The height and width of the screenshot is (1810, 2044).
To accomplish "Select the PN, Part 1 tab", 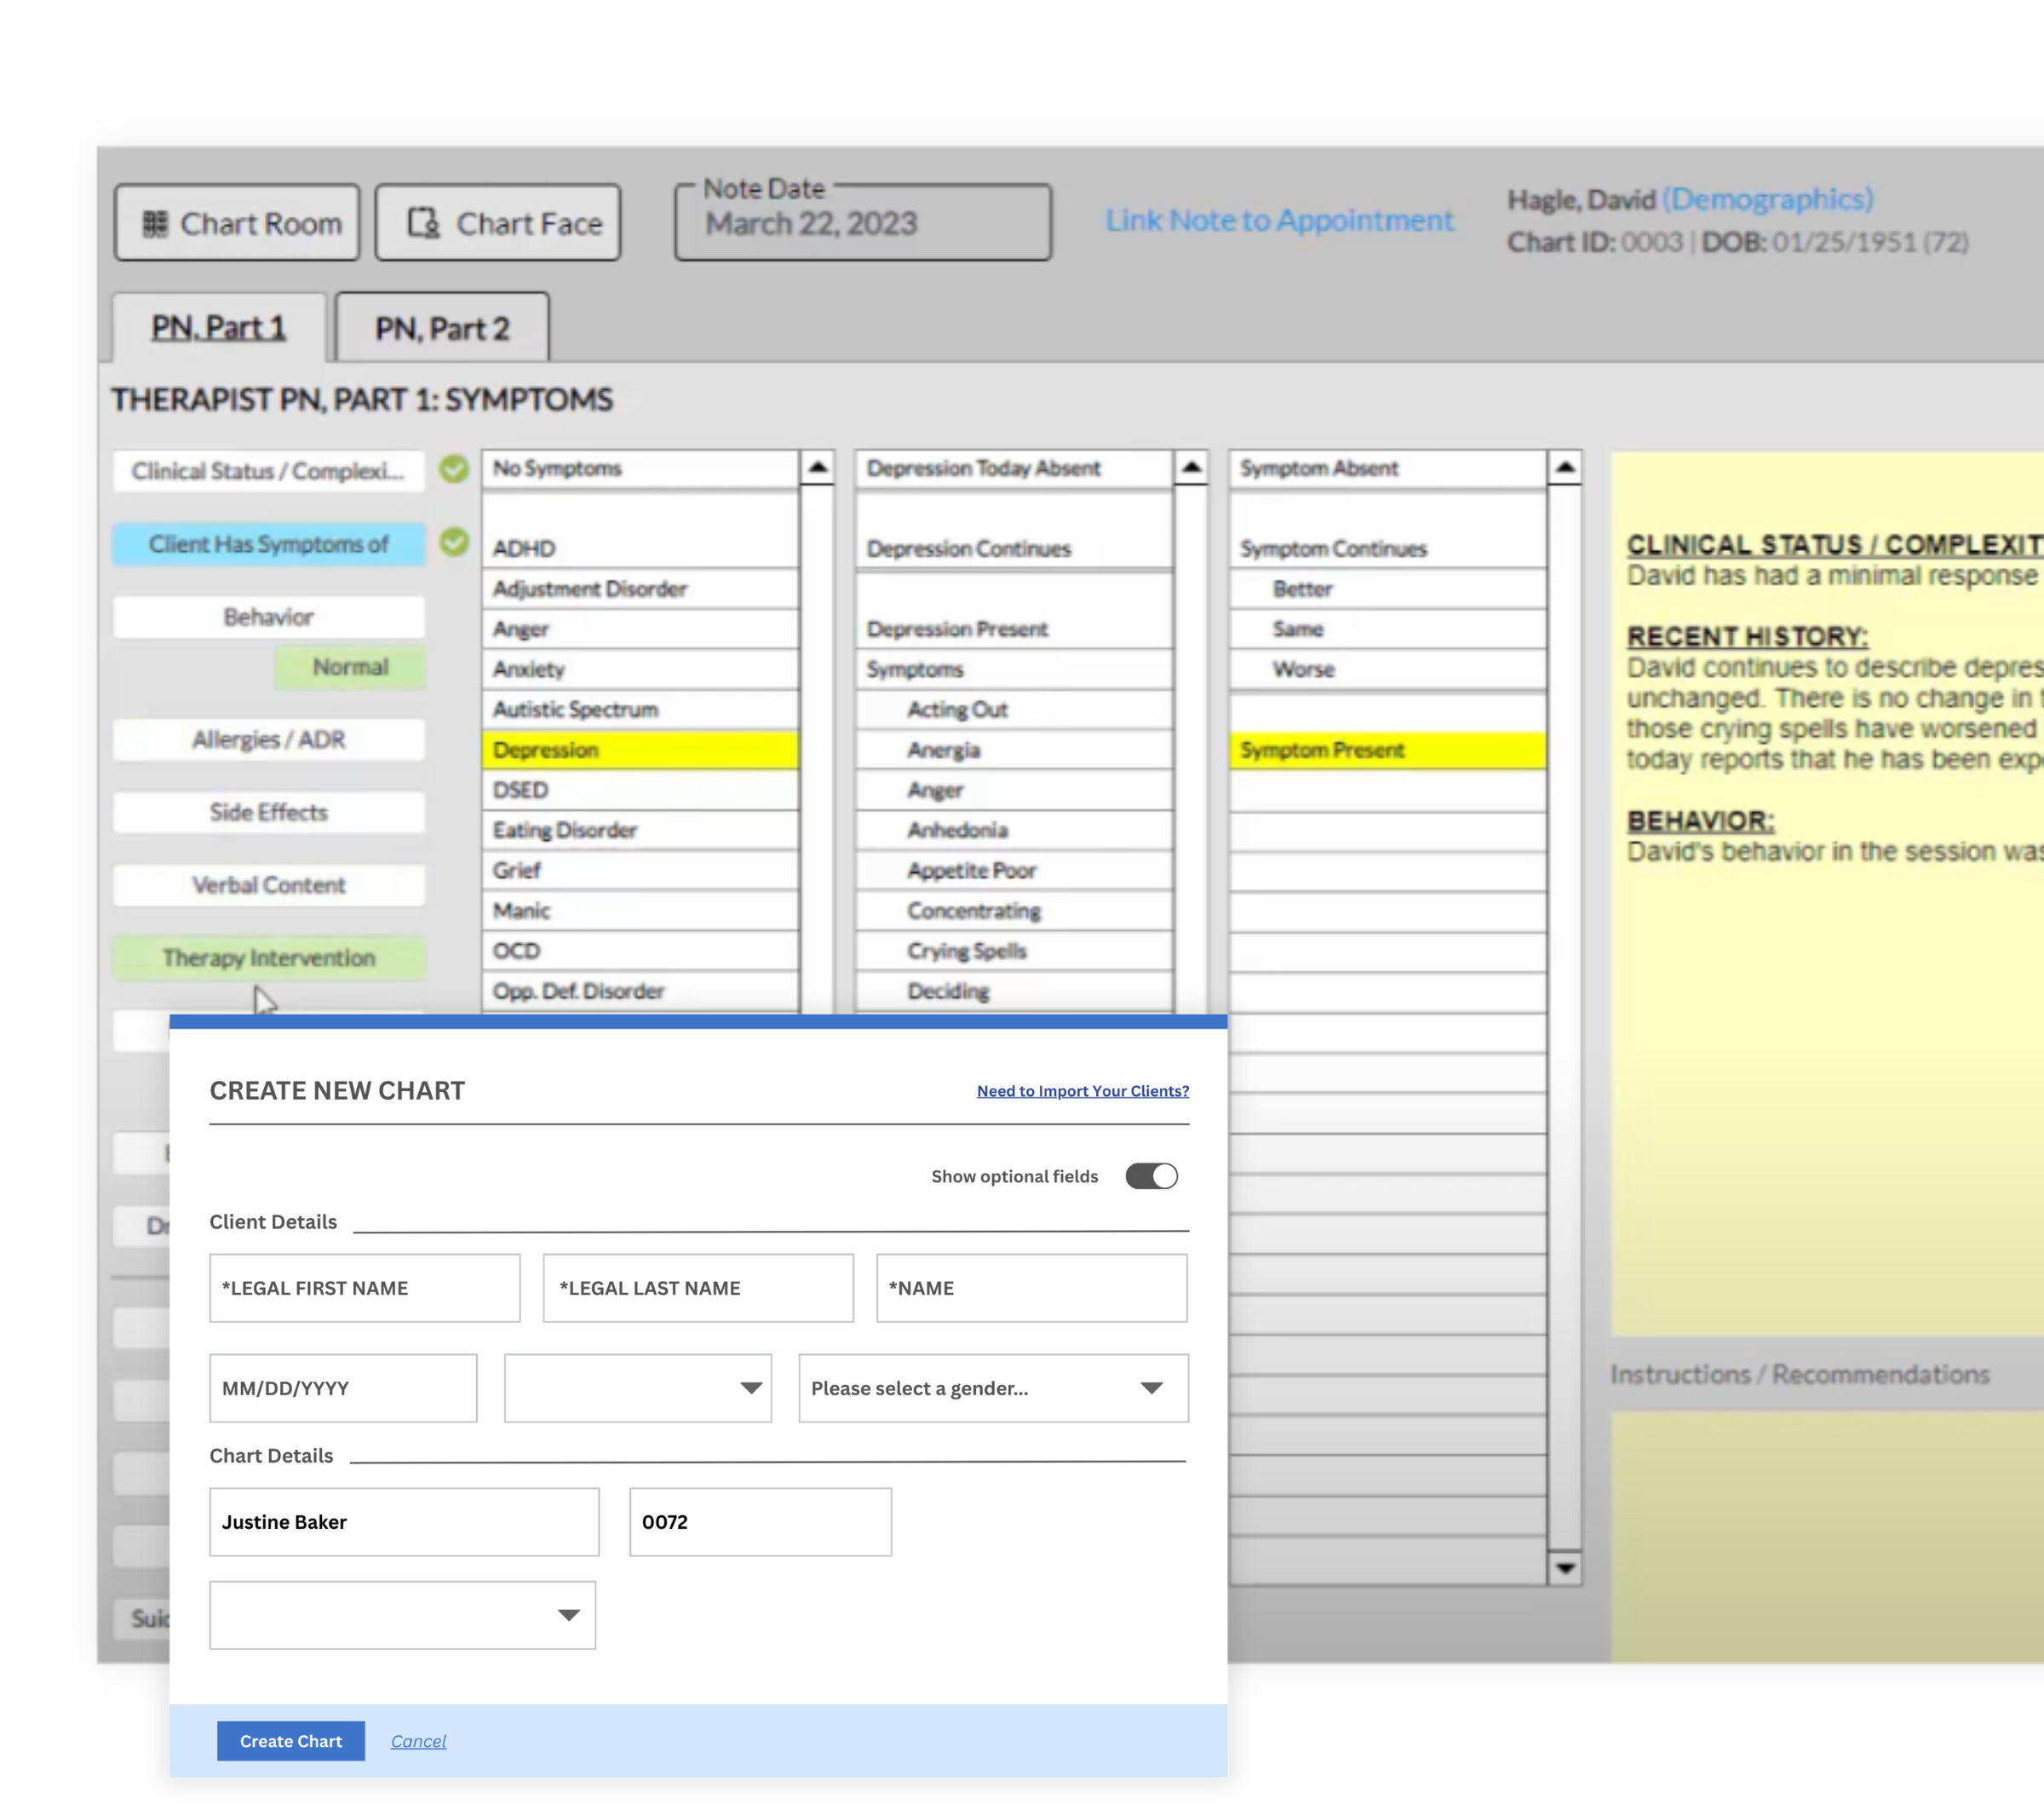I will (x=219, y=327).
